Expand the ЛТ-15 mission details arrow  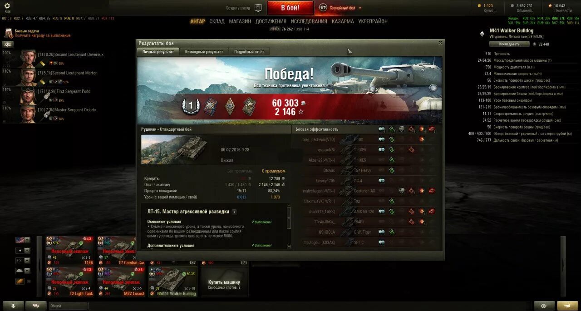pos(234,212)
